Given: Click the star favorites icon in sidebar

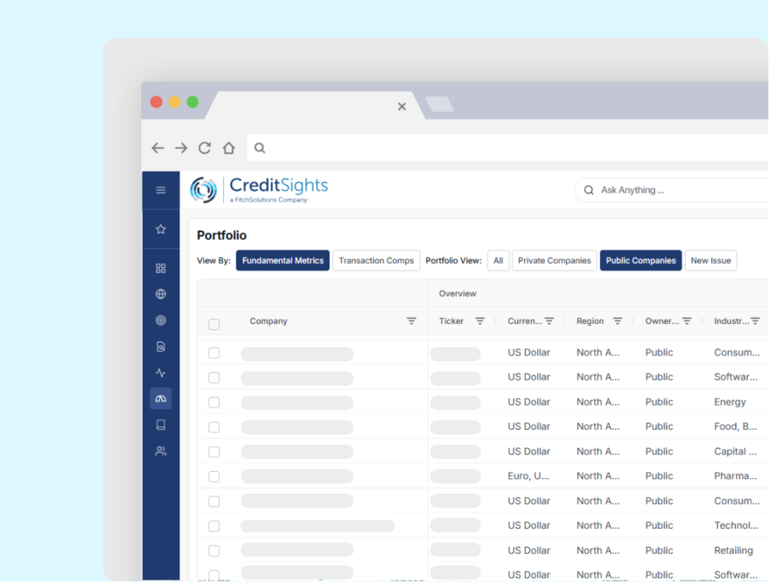Looking at the screenshot, I should 161,230.
